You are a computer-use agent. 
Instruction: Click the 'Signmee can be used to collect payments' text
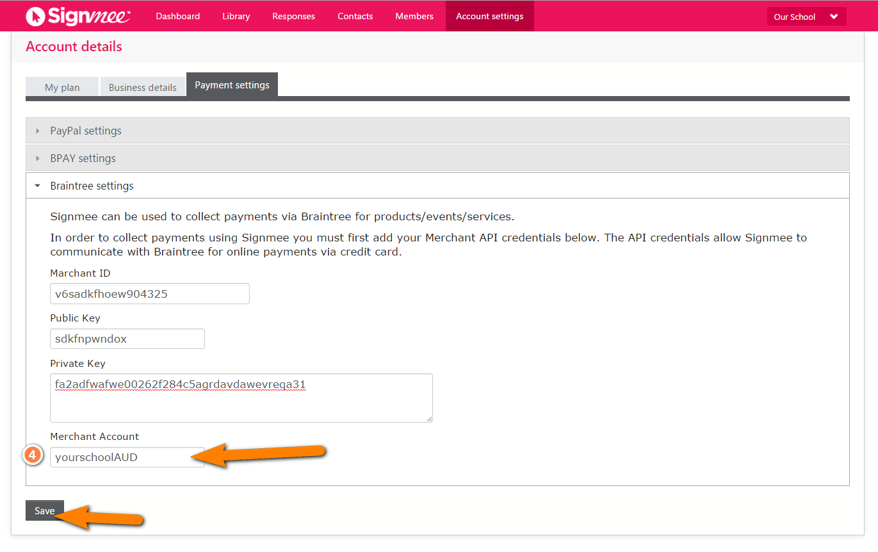(x=282, y=216)
